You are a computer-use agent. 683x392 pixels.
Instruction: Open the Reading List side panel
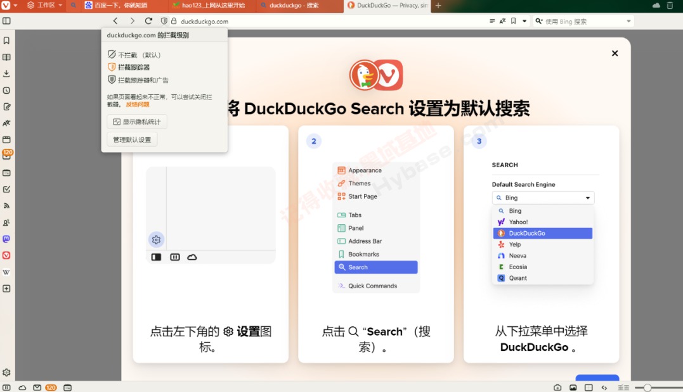6,57
